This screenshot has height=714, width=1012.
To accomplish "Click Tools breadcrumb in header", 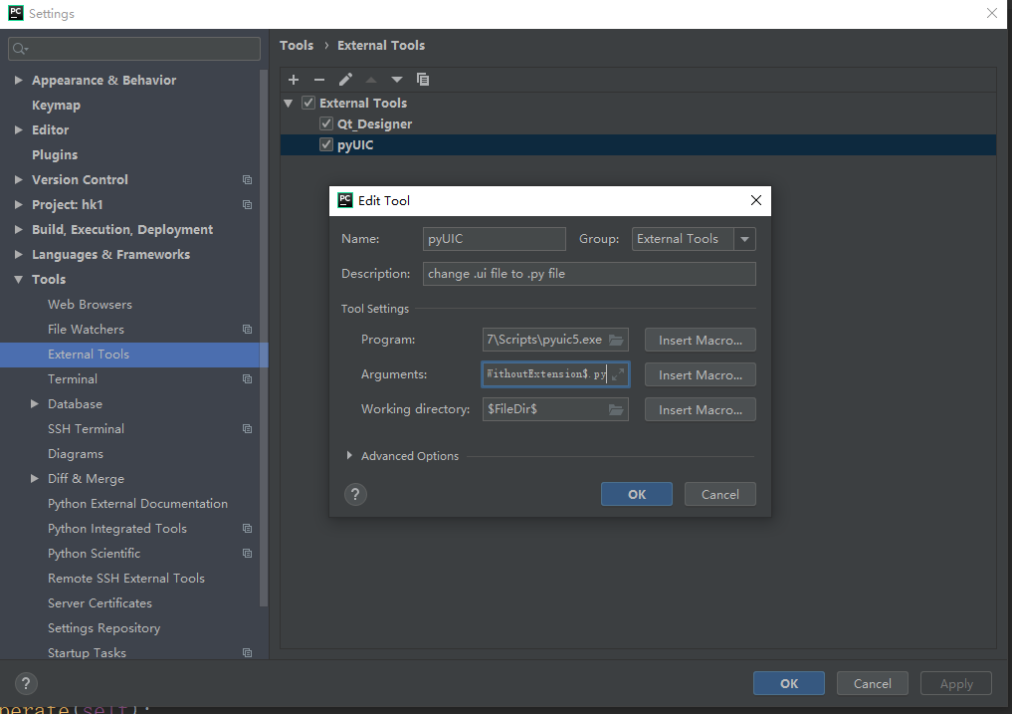I will click(297, 45).
